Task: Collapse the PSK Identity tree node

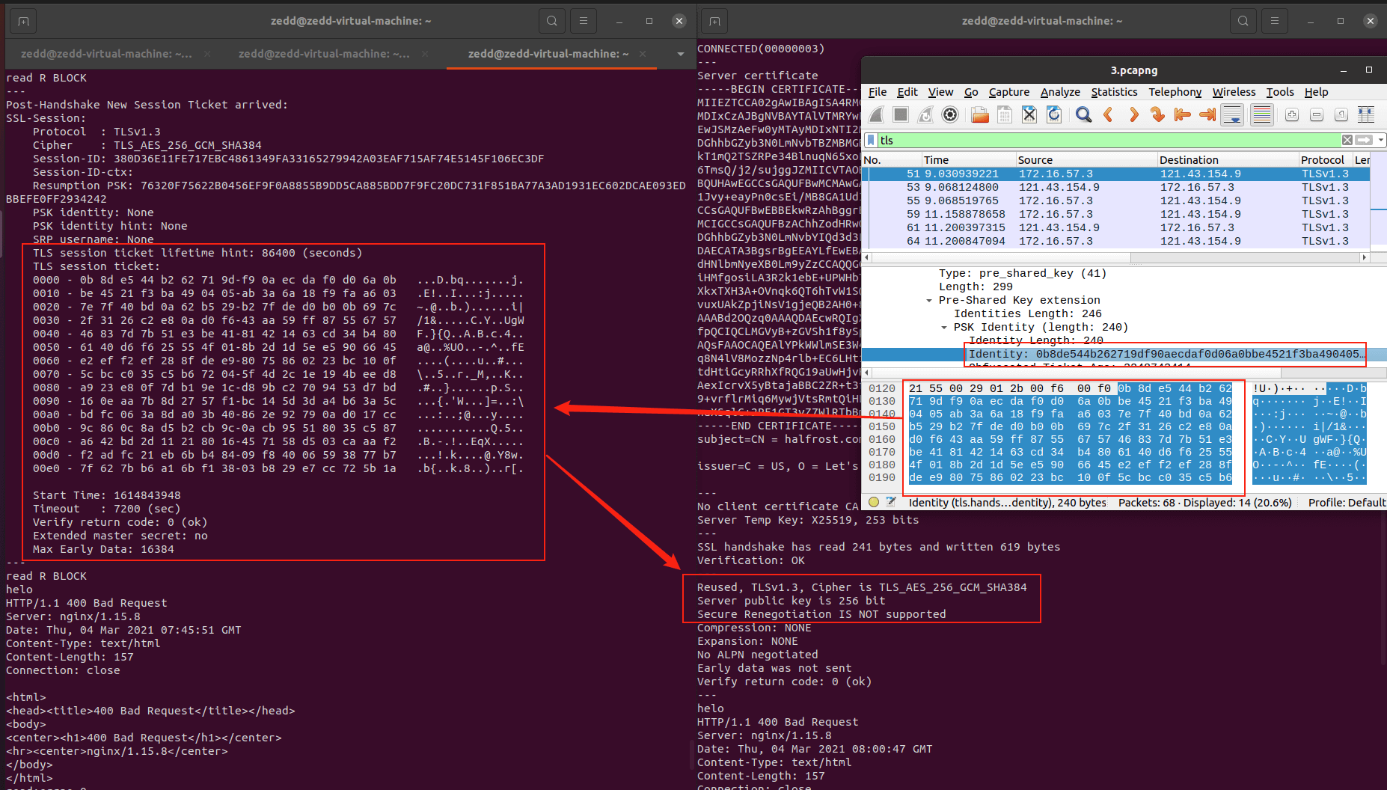Action: (944, 328)
